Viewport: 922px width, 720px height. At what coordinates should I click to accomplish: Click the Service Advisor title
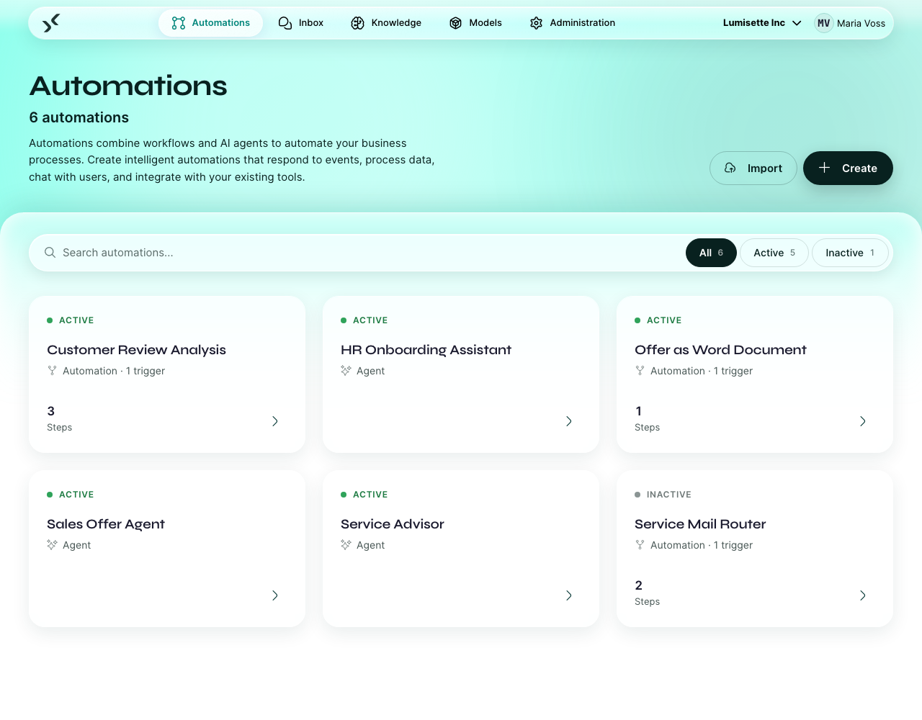coord(393,524)
